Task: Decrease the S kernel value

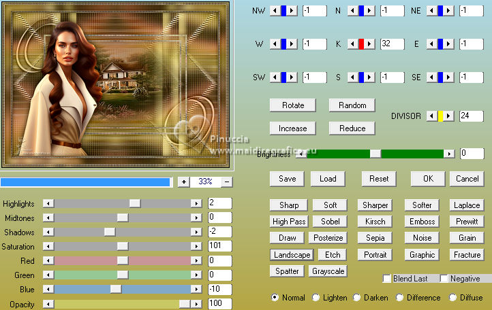Action: [x=353, y=77]
